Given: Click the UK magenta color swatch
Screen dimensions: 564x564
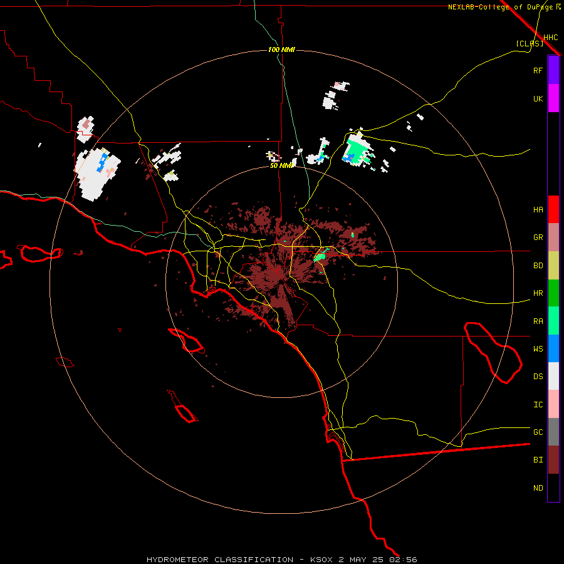Looking at the screenshot, I should [x=553, y=98].
